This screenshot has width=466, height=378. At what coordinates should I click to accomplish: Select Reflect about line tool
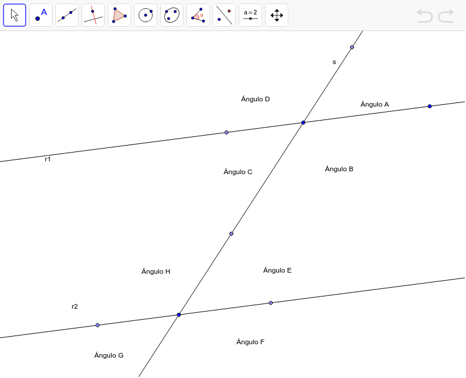point(224,15)
